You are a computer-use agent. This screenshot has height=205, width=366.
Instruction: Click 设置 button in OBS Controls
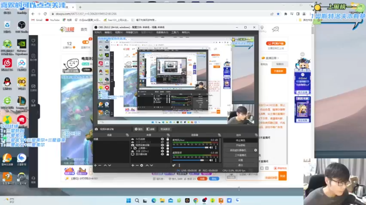pos(240,160)
